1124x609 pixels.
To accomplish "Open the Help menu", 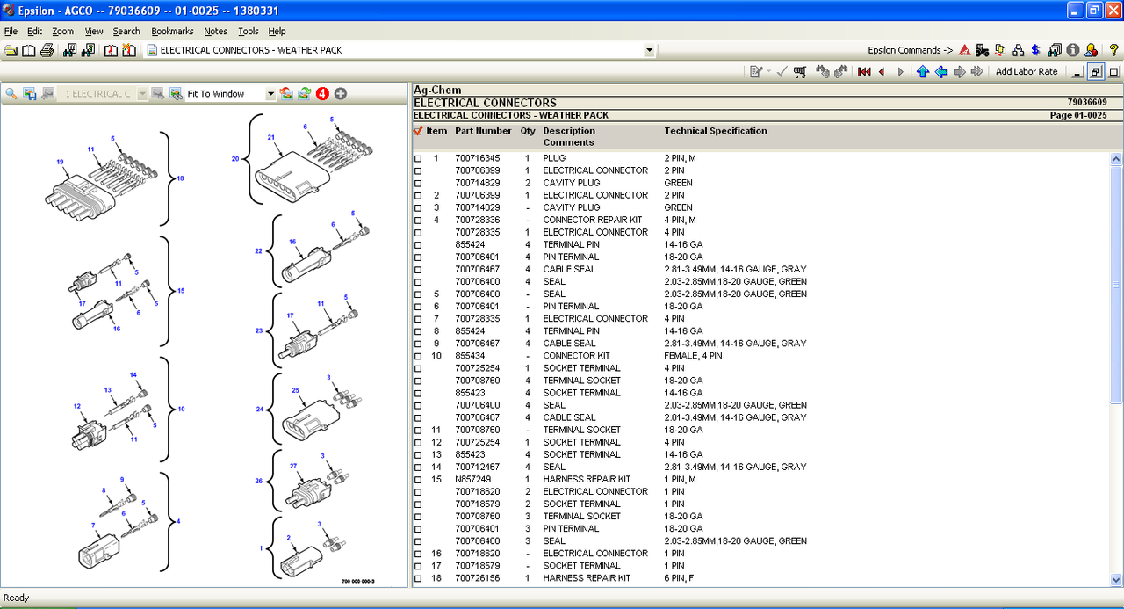I will click(277, 31).
